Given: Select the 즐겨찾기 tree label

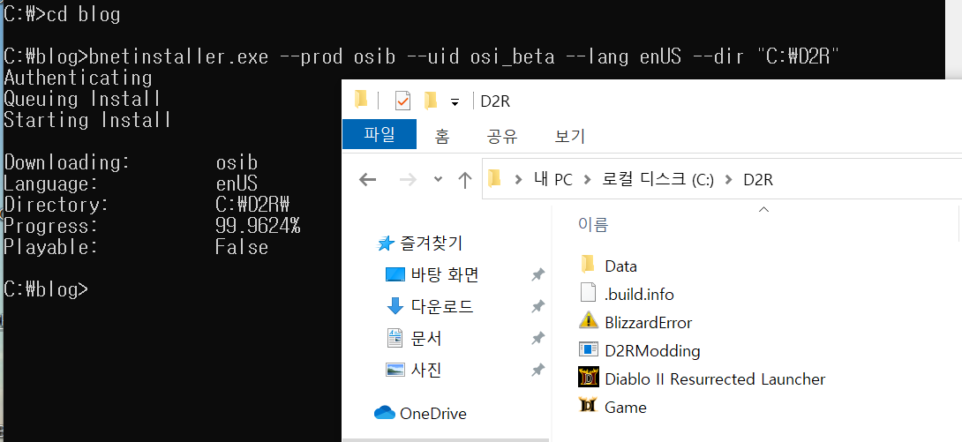Looking at the screenshot, I should 432,244.
